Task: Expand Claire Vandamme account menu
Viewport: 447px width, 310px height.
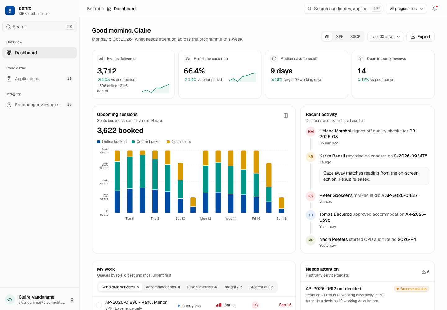Action: (x=40, y=299)
